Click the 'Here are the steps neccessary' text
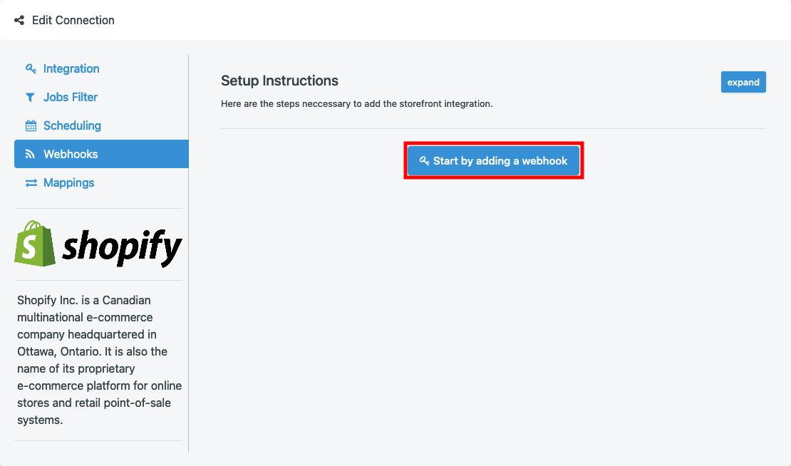Image resolution: width=791 pixels, height=466 pixels. tap(356, 104)
